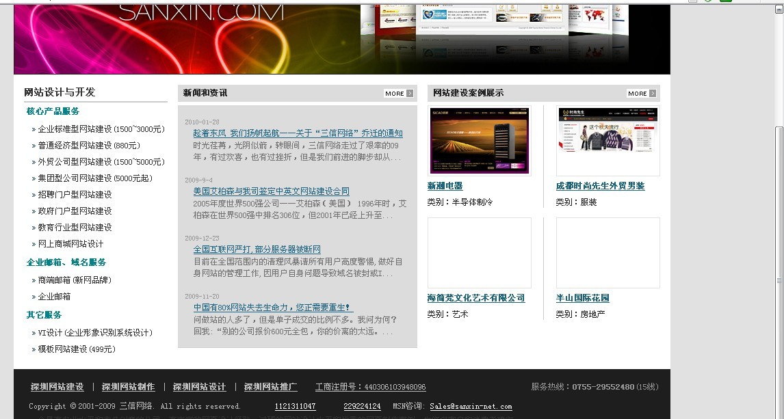Screen dimensions: 784x419
Task: Read news about 三信网络 乔迁的通知
Action: [298, 133]
